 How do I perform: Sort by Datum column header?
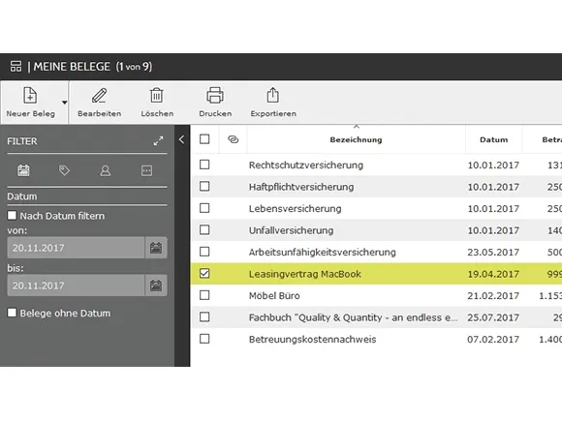[x=493, y=139]
